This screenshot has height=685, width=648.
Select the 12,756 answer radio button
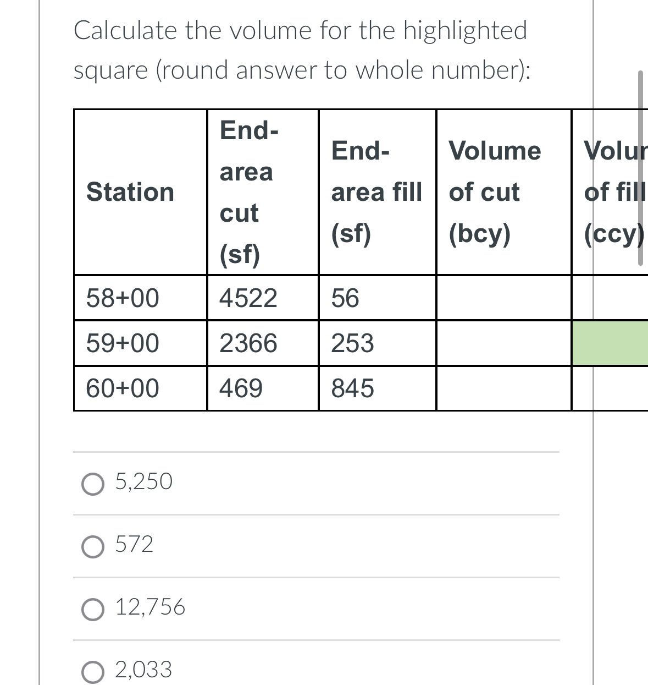click(93, 610)
